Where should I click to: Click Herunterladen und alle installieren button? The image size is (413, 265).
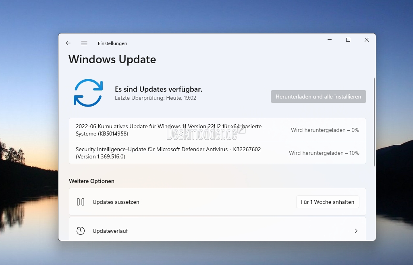[x=318, y=97]
